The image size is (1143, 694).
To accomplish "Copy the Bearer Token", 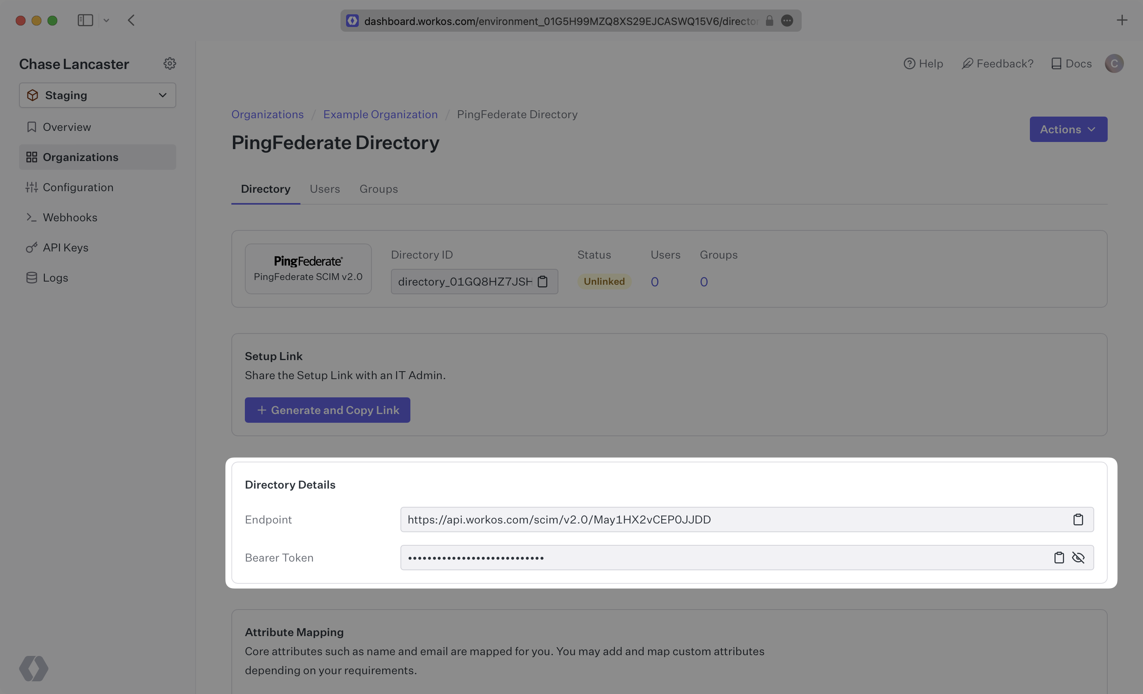I will coord(1059,558).
